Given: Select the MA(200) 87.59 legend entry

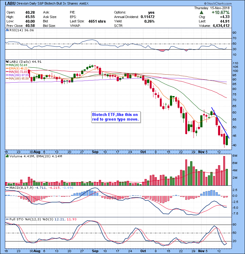Looking at the screenshot, I should click(x=17, y=75).
